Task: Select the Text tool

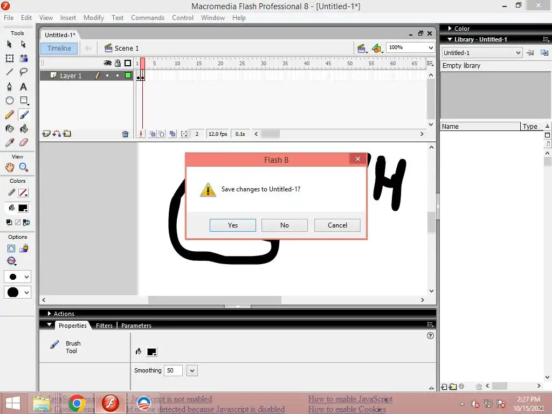Action: (x=23, y=87)
